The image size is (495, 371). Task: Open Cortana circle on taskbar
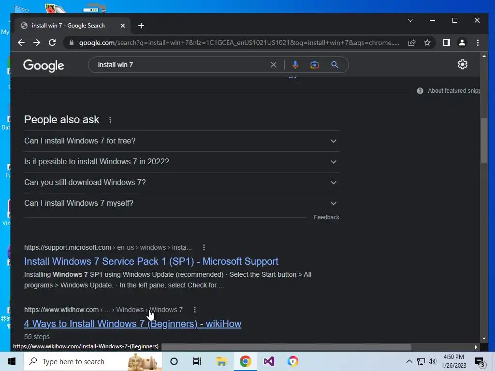coord(174,361)
